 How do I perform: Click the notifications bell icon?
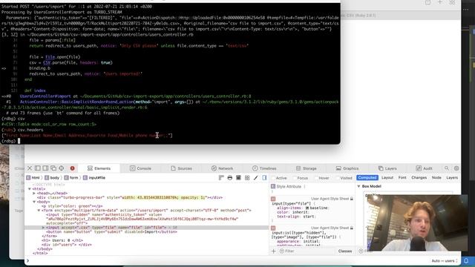pyautogui.click(x=466, y=260)
